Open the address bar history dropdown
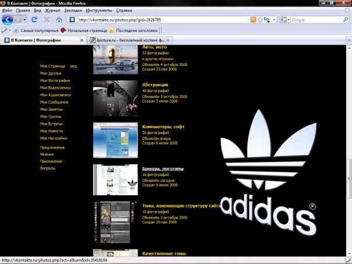 (274, 20)
